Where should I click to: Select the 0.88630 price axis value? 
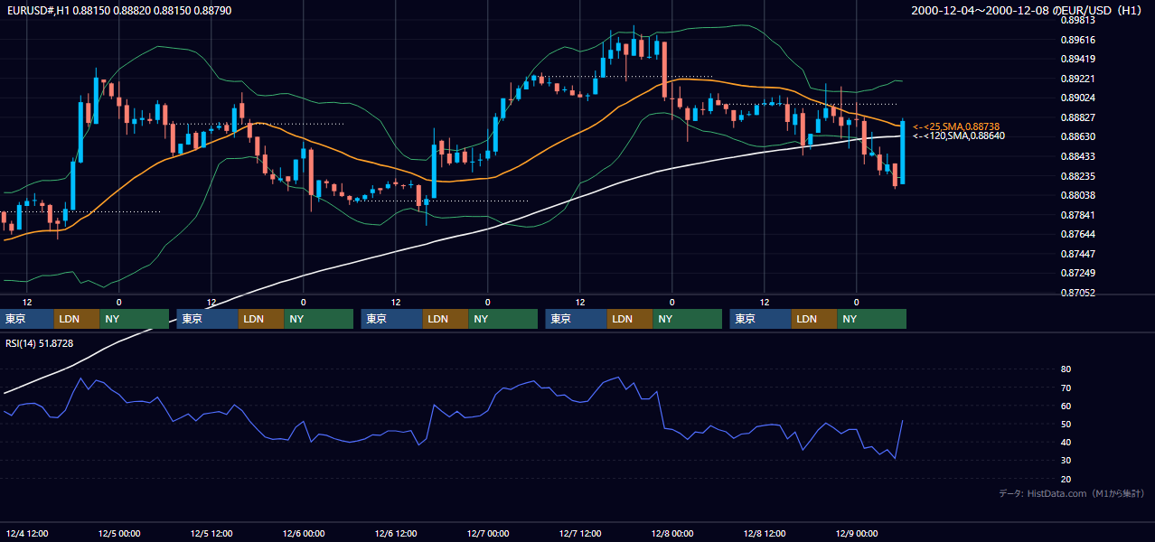click(x=1077, y=136)
